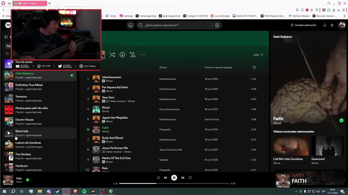Image resolution: width=348 pixels, height=195 pixels.
Task: Go to Spotify home via house icon
Action: [x=130, y=25]
